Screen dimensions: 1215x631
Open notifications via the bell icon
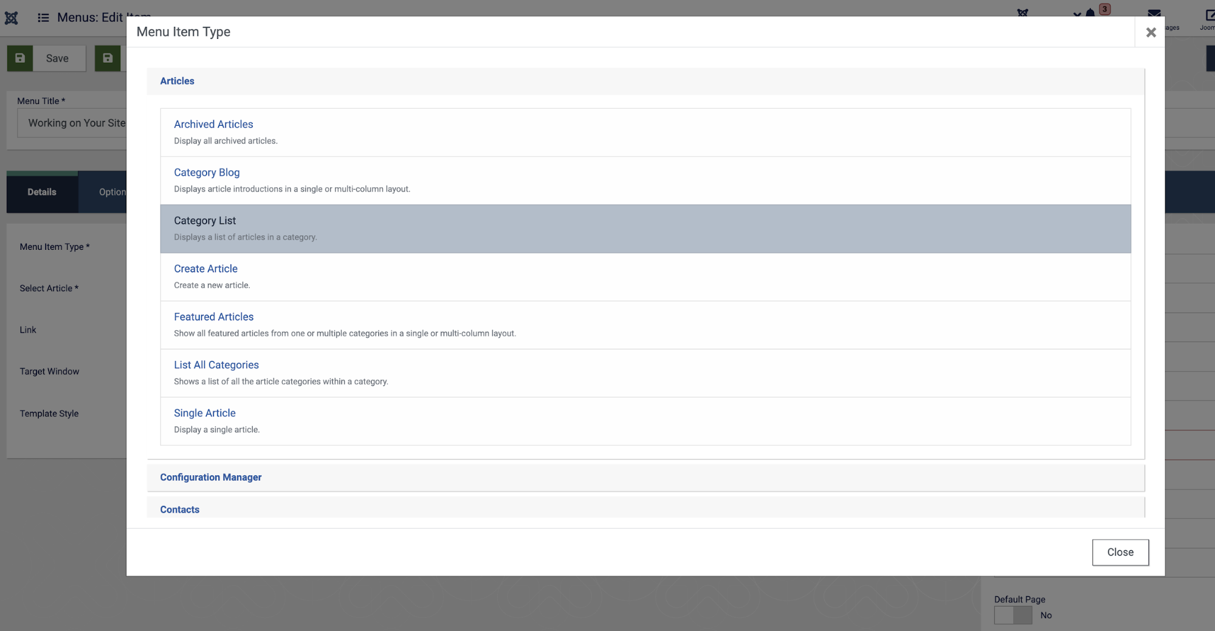1090,13
